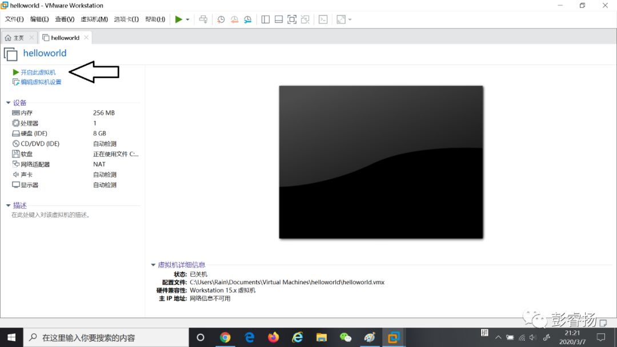617x347 pixels.
Task: Select the CD/DVD (IDE) device row
Action: pyautogui.click(x=75, y=144)
